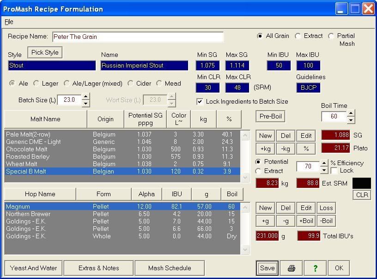Click the Boil Time value field

point(334,117)
